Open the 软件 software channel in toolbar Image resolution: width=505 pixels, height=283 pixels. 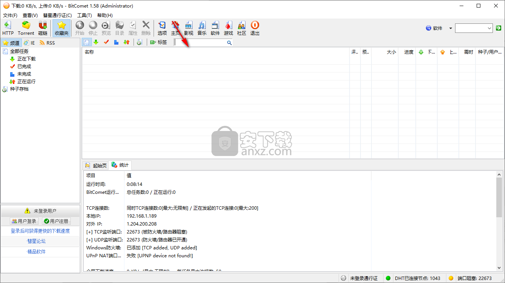(x=215, y=28)
